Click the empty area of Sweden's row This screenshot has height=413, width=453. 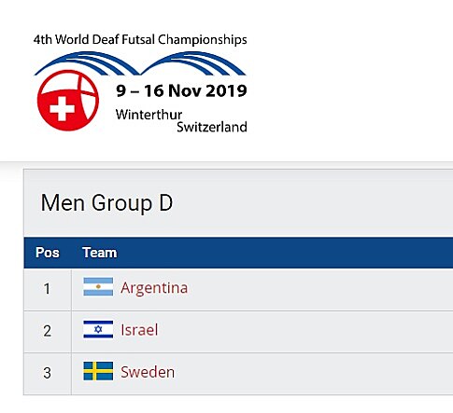(315, 374)
